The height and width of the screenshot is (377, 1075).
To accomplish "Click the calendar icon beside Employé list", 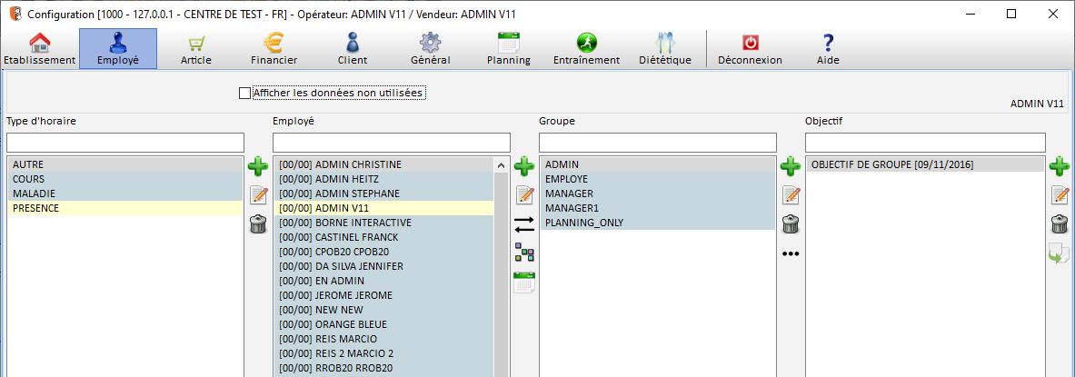I will coord(524,282).
